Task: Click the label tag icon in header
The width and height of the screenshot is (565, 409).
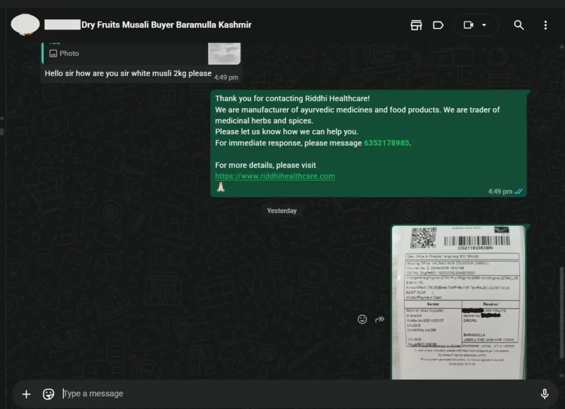Action: click(x=438, y=25)
